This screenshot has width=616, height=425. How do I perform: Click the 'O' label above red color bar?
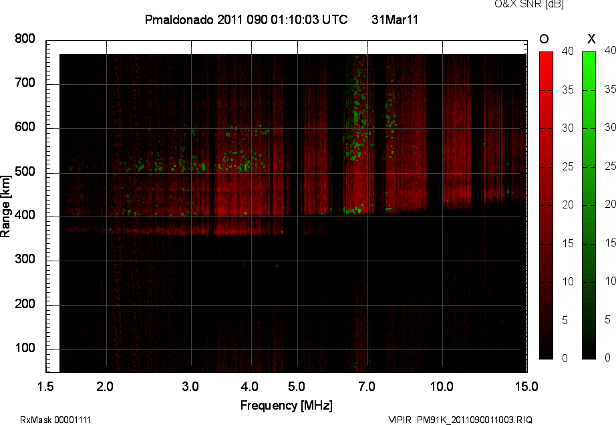tap(544, 38)
